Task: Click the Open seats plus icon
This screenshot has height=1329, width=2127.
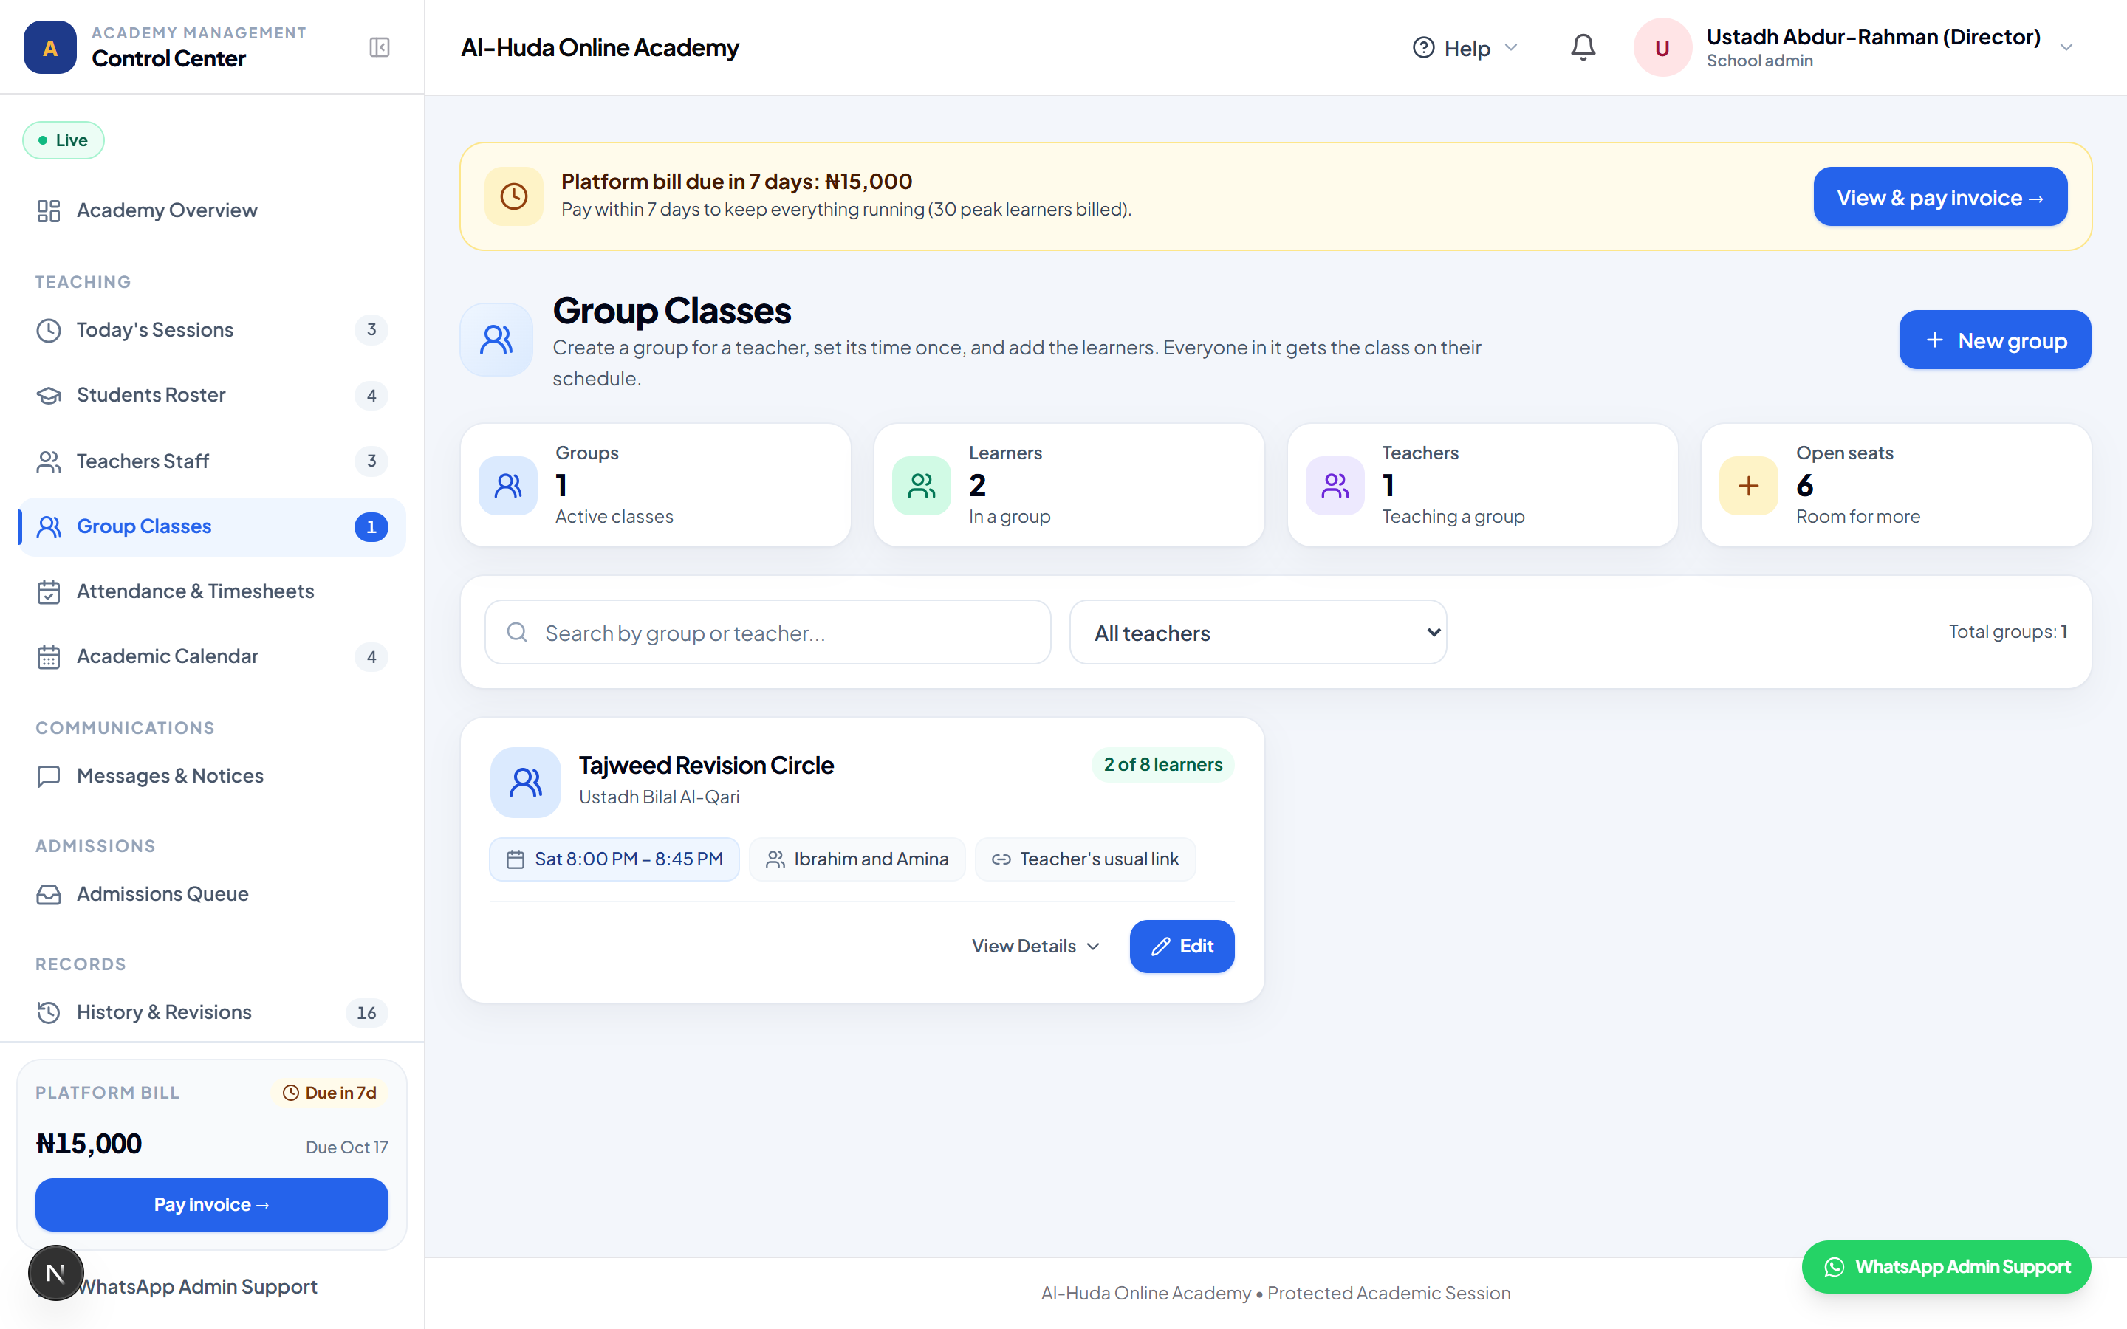Action: click(x=1749, y=485)
